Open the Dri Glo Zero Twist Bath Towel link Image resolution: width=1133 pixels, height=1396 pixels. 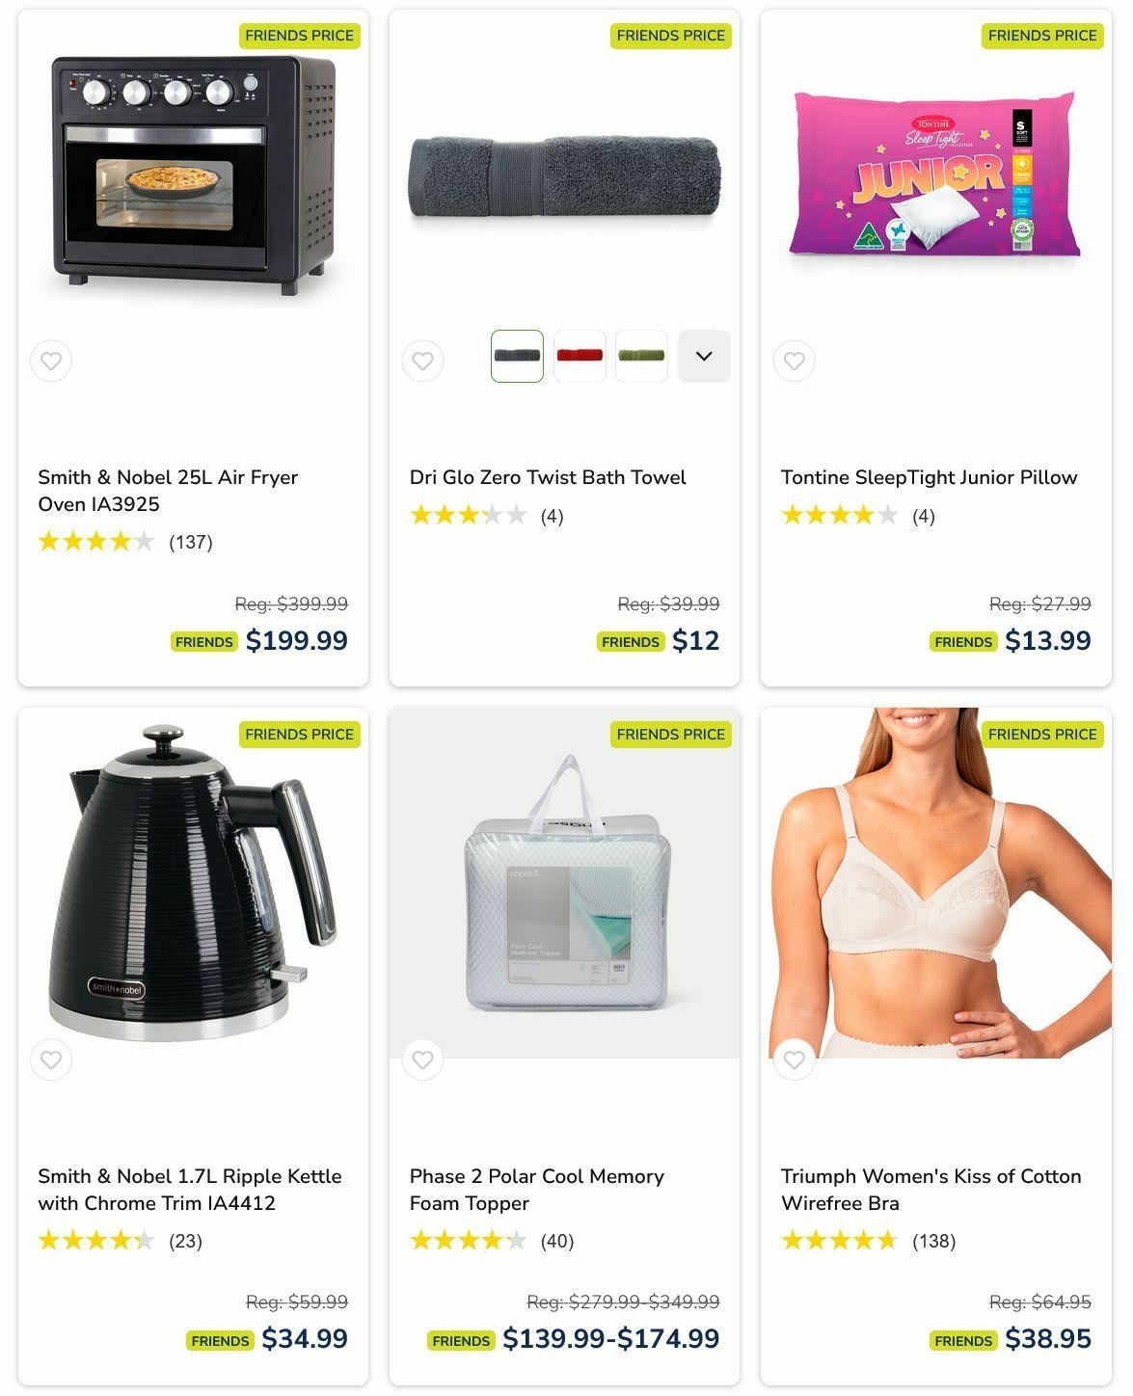pyautogui.click(x=548, y=477)
